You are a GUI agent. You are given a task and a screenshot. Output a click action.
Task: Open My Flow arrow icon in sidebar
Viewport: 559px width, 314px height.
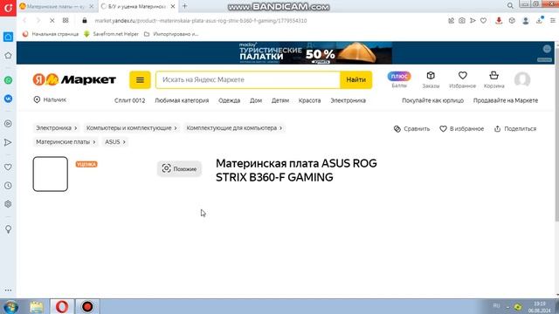[8, 142]
